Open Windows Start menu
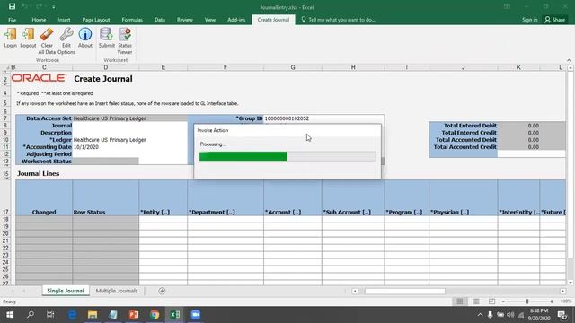 [10, 315]
